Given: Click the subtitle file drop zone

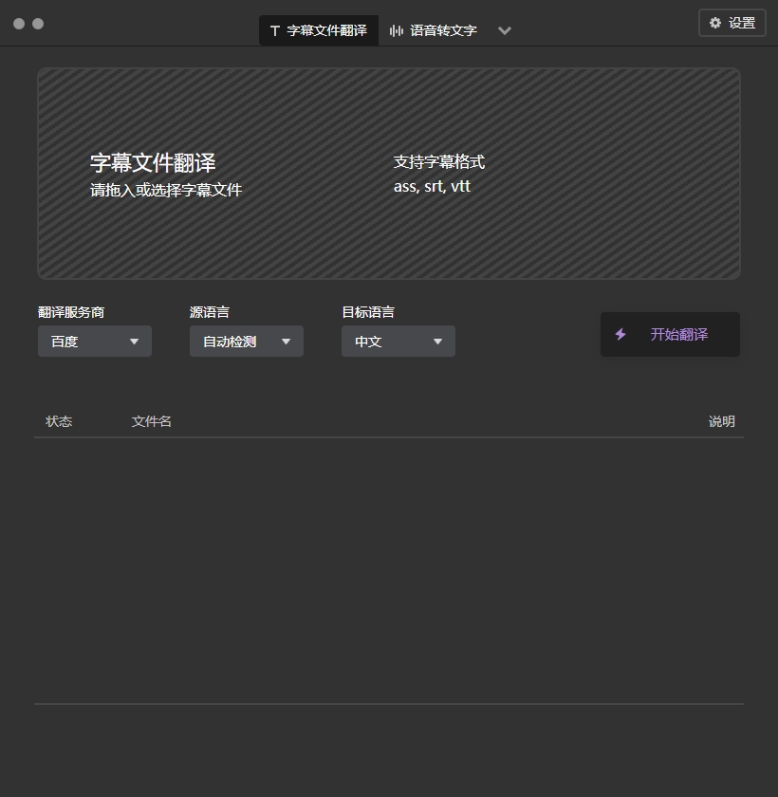Looking at the screenshot, I should coord(389,173).
